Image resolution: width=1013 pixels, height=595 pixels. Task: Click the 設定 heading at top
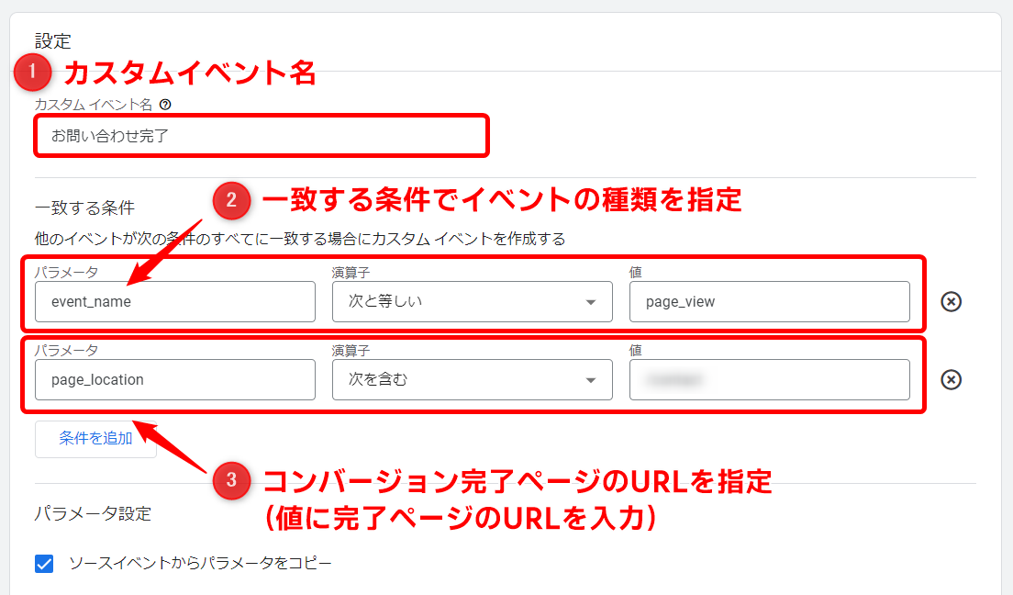pyautogui.click(x=53, y=40)
